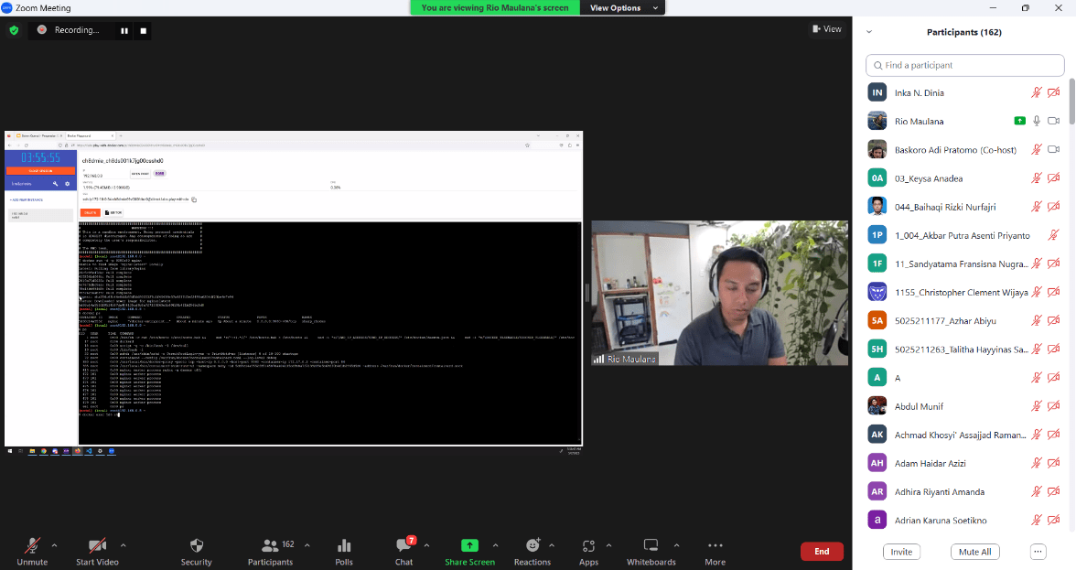Expand audio options arrow beside Unmute
The width and height of the screenshot is (1076, 570).
pos(54,545)
